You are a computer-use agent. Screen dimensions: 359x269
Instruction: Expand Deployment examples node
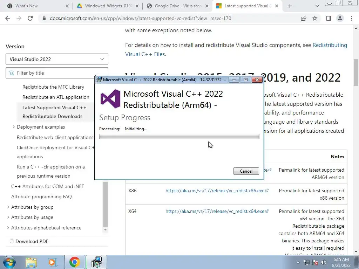(14, 127)
